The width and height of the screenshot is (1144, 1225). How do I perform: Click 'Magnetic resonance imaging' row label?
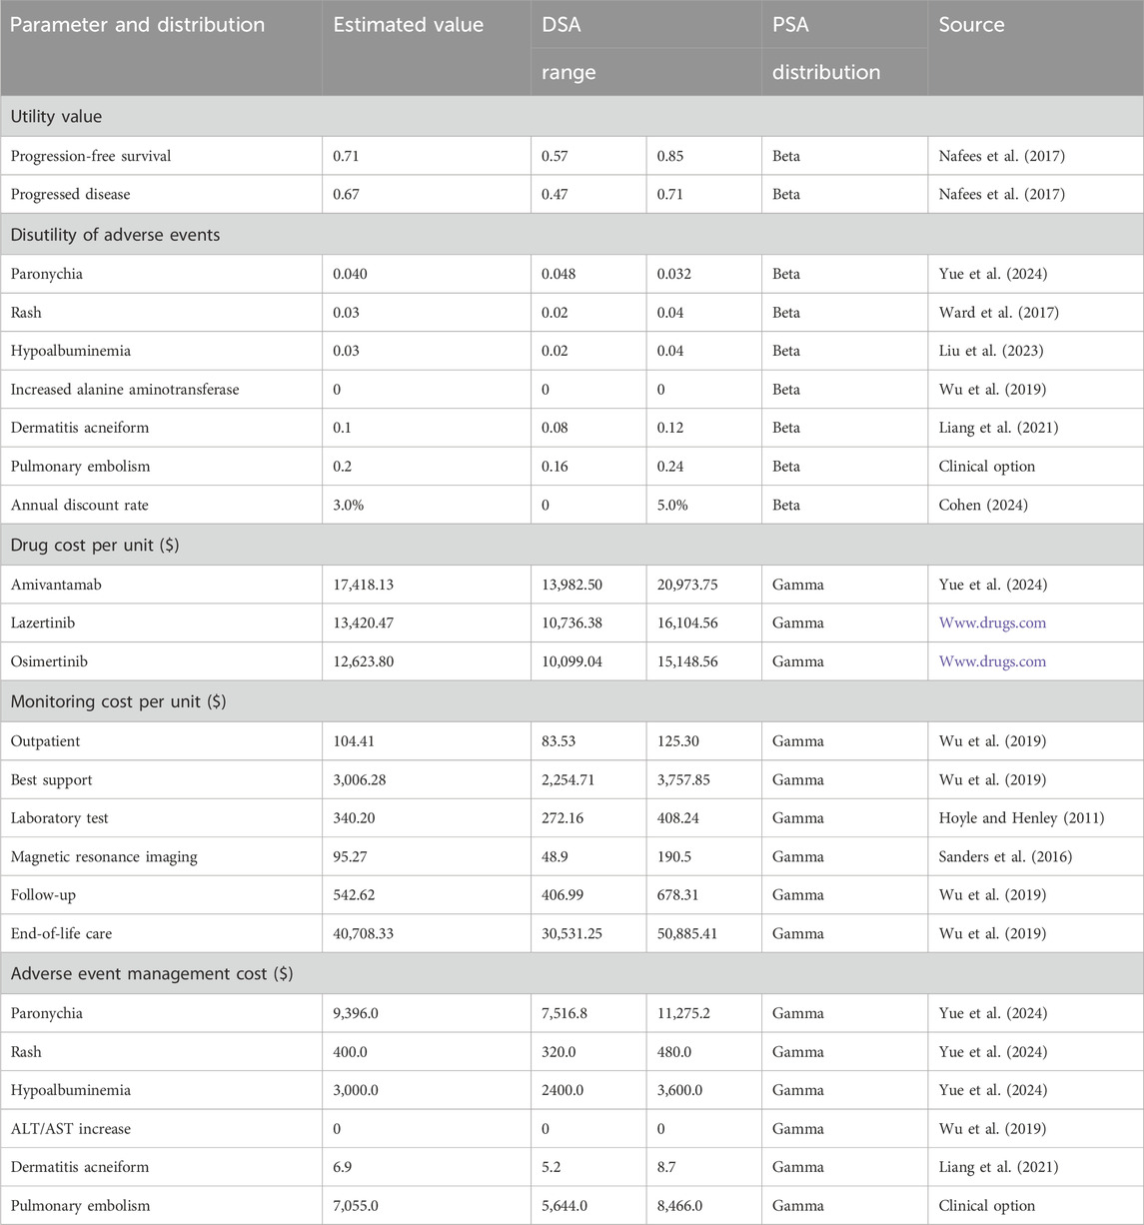(104, 856)
